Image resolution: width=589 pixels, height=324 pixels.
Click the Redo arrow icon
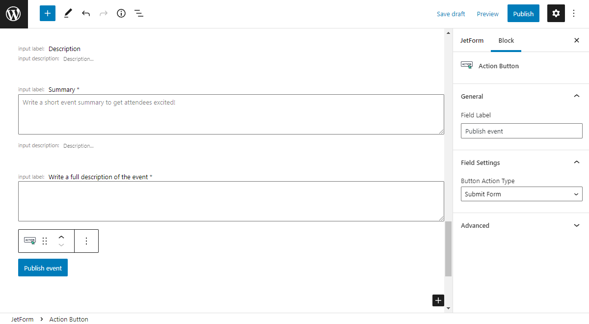[x=103, y=13]
